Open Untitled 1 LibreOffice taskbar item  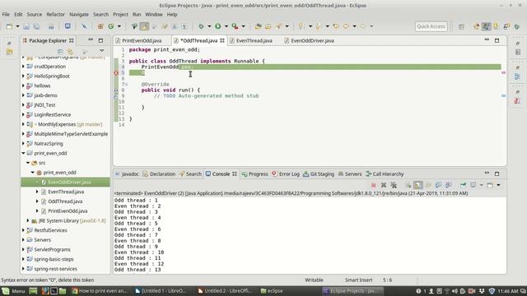tap(161, 291)
